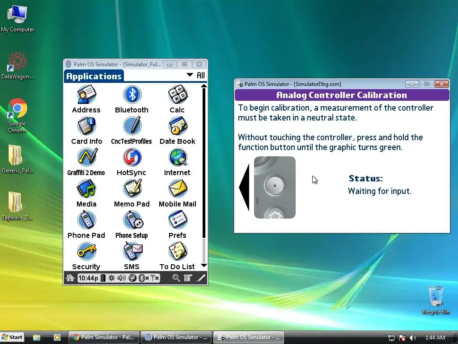The image size is (458, 344).
Task: Open the Date Book app
Action: coord(177,130)
